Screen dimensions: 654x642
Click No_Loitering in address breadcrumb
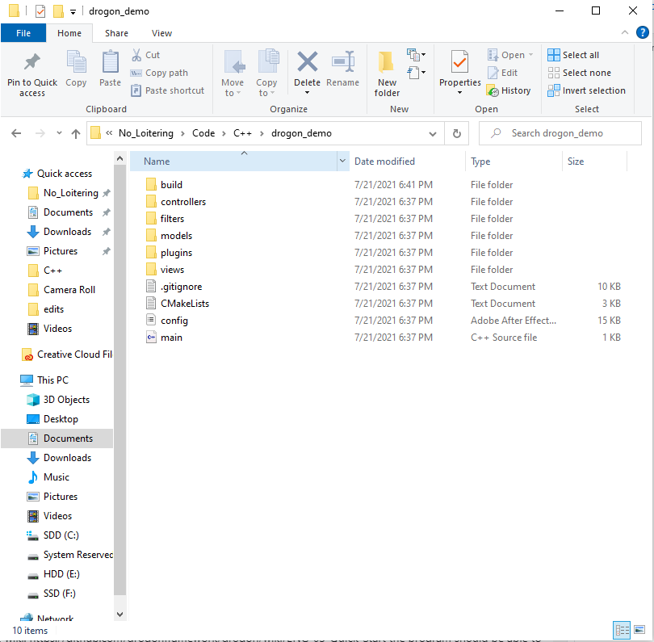(146, 133)
